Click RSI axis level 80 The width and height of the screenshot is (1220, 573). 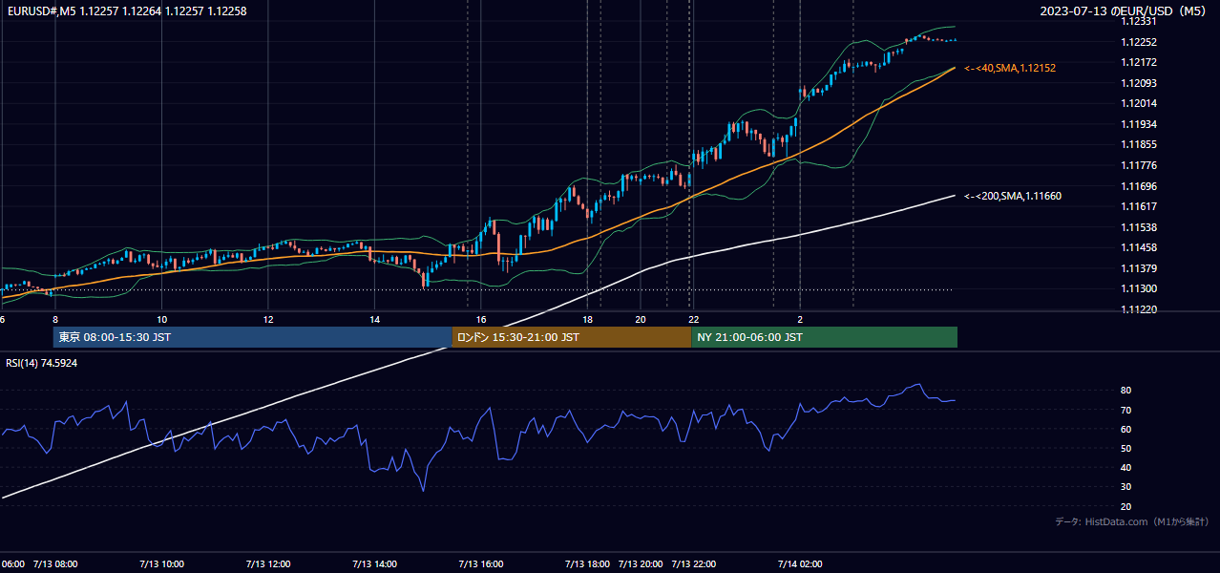(x=1126, y=391)
